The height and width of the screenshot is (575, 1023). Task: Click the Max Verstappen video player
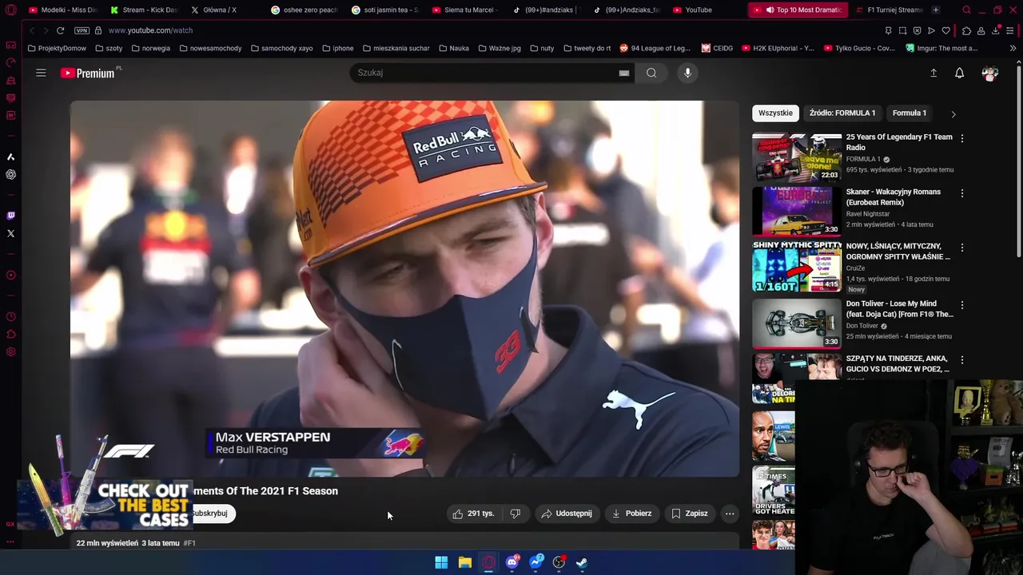point(404,288)
